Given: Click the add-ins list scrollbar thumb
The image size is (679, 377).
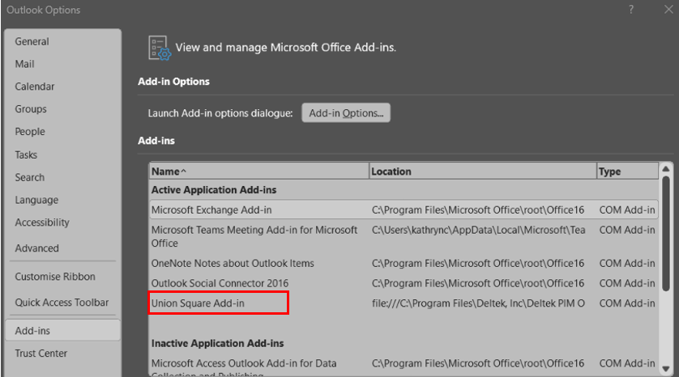Looking at the screenshot, I should [666, 234].
